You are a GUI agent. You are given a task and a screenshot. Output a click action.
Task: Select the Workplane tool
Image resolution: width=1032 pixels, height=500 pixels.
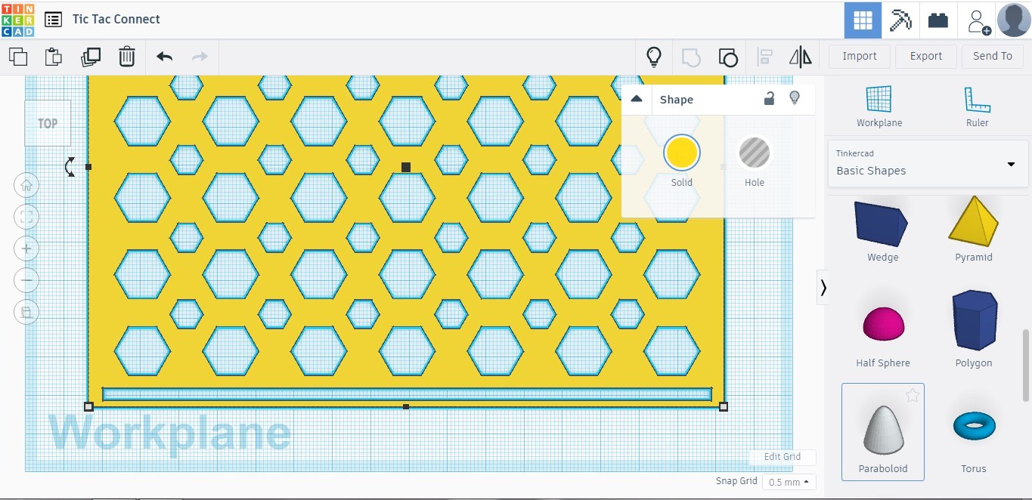point(879,106)
